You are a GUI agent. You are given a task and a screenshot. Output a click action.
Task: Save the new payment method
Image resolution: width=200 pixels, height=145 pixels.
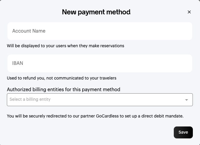click(x=183, y=132)
